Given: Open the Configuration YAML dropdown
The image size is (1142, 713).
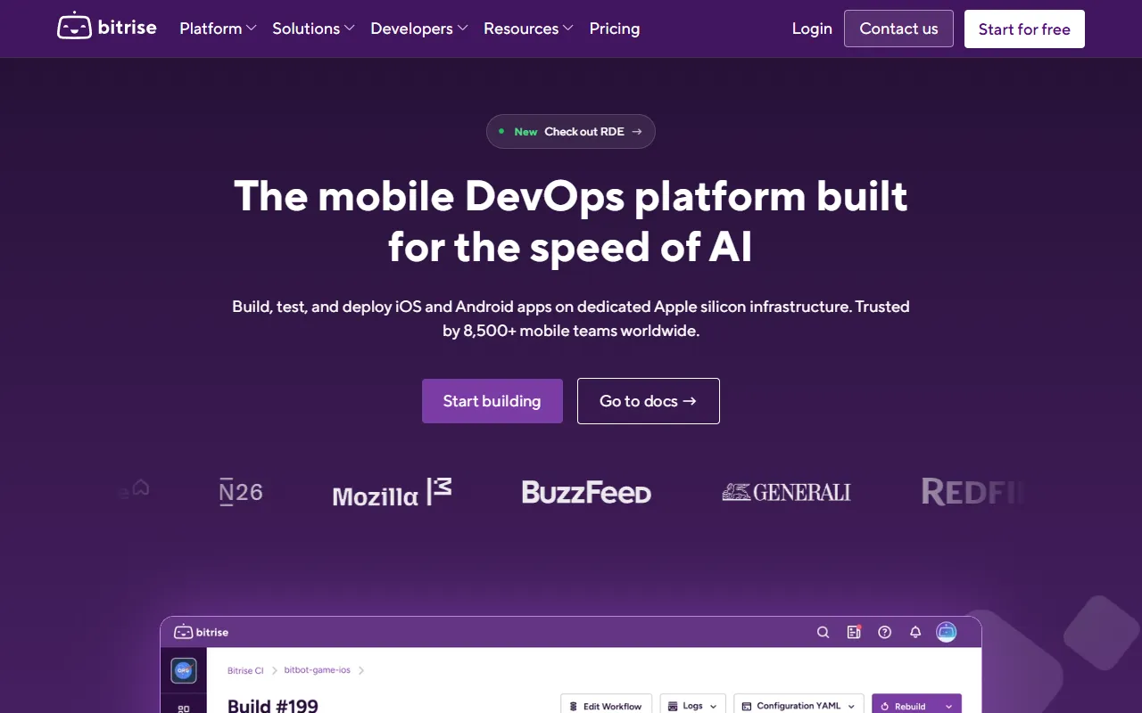Looking at the screenshot, I should pos(799,705).
